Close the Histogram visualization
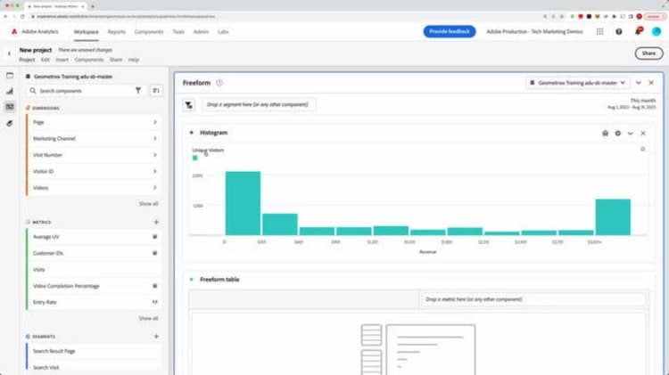The height and width of the screenshot is (375, 669). point(643,134)
